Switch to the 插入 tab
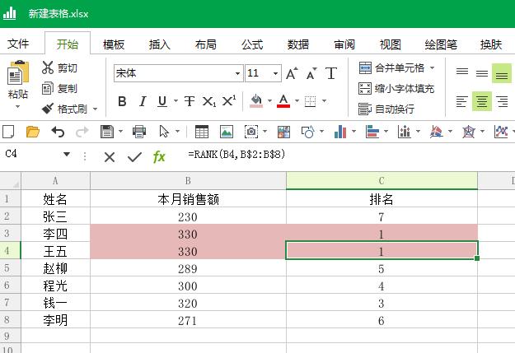The image size is (515, 353). pos(160,44)
